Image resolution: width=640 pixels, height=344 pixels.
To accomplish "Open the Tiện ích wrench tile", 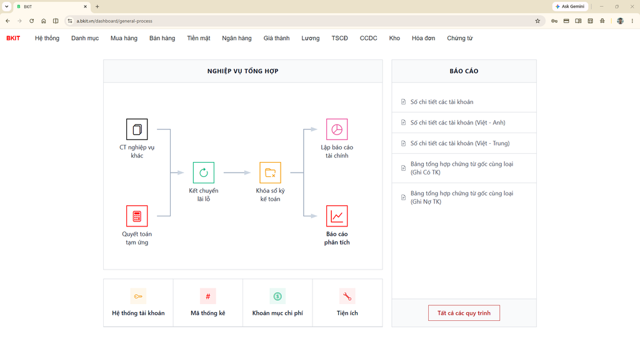I will (x=347, y=303).
